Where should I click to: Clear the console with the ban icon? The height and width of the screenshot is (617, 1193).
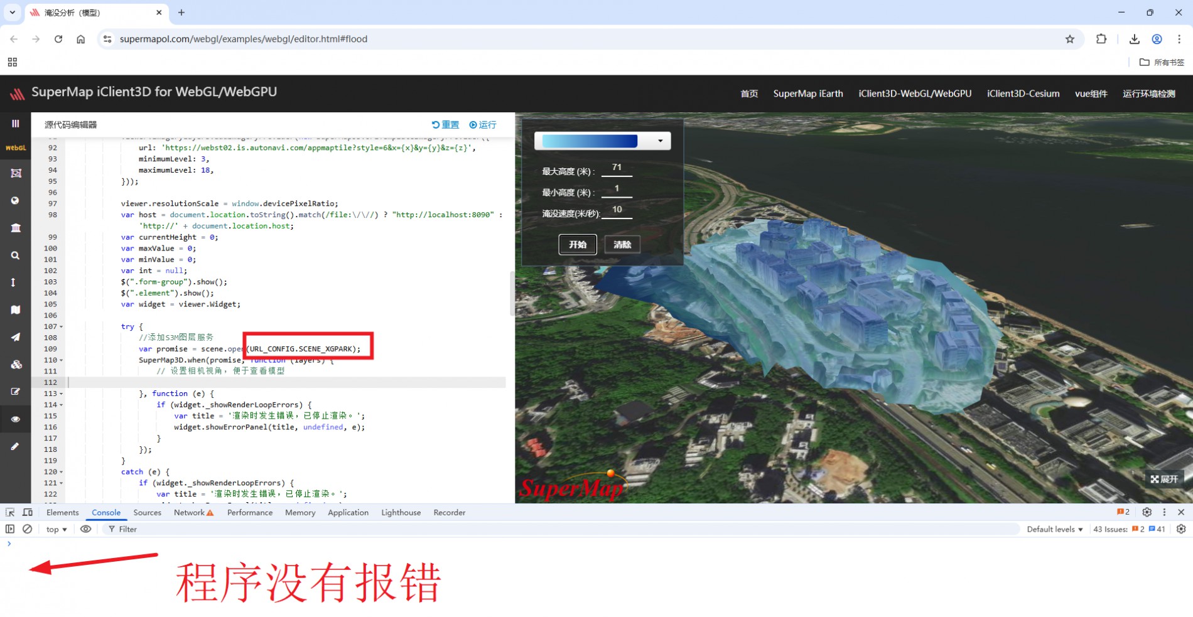pos(28,529)
